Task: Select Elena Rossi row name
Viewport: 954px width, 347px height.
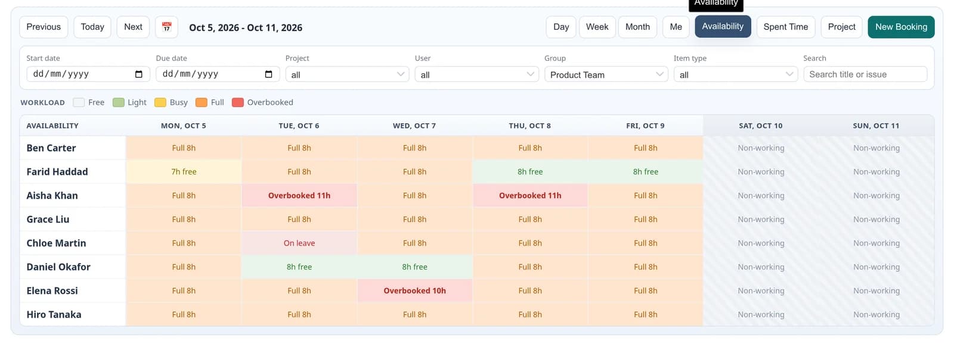Action: [52, 291]
